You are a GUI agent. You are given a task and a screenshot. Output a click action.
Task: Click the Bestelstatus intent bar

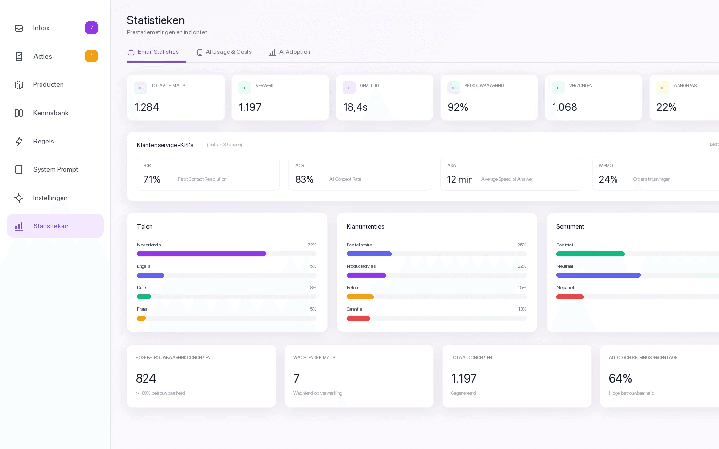point(436,254)
